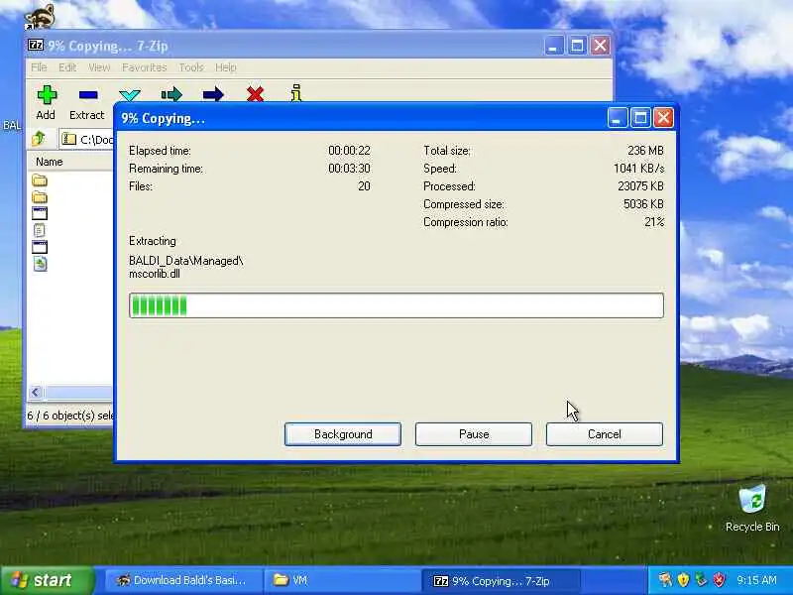Click the 00:03:30 remaining time value

click(349, 169)
